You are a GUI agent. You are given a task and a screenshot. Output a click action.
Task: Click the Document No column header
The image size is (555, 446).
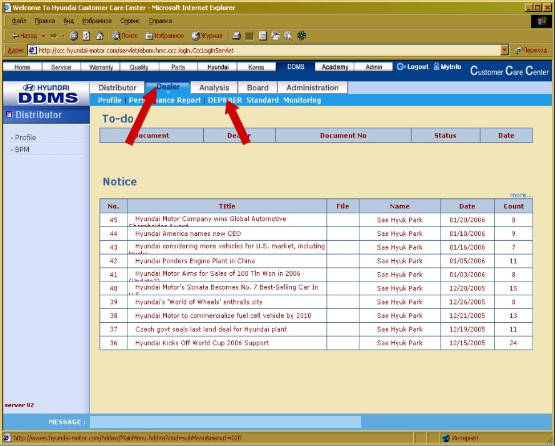(x=343, y=135)
